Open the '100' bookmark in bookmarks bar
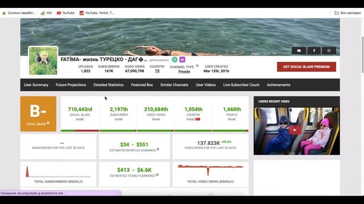 tap(46, 13)
